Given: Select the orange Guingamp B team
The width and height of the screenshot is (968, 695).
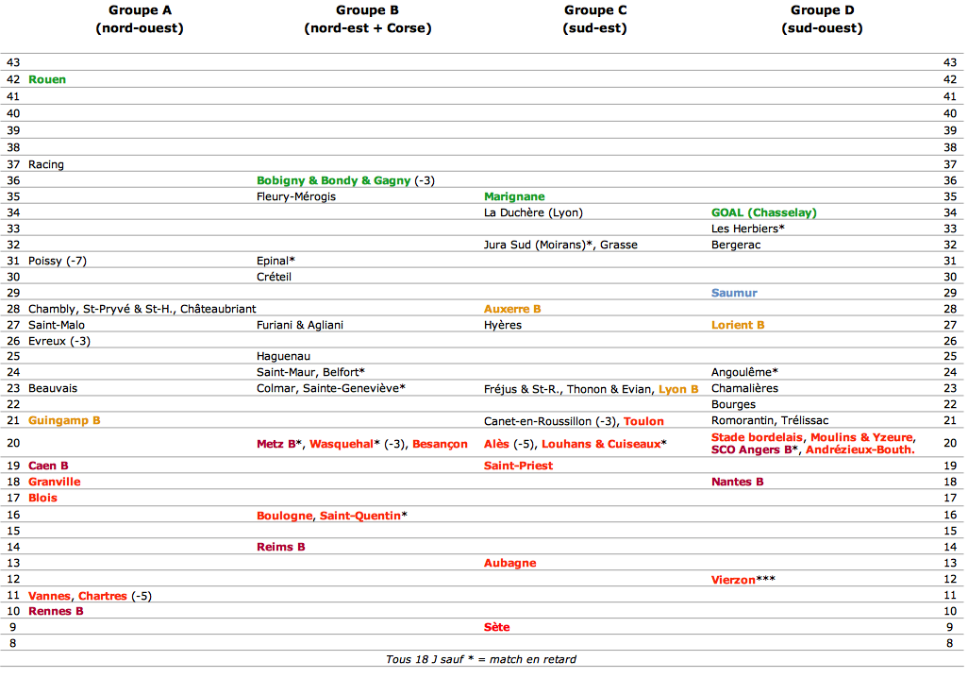Looking at the screenshot, I should pyautogui.click(x=64, y=421).
